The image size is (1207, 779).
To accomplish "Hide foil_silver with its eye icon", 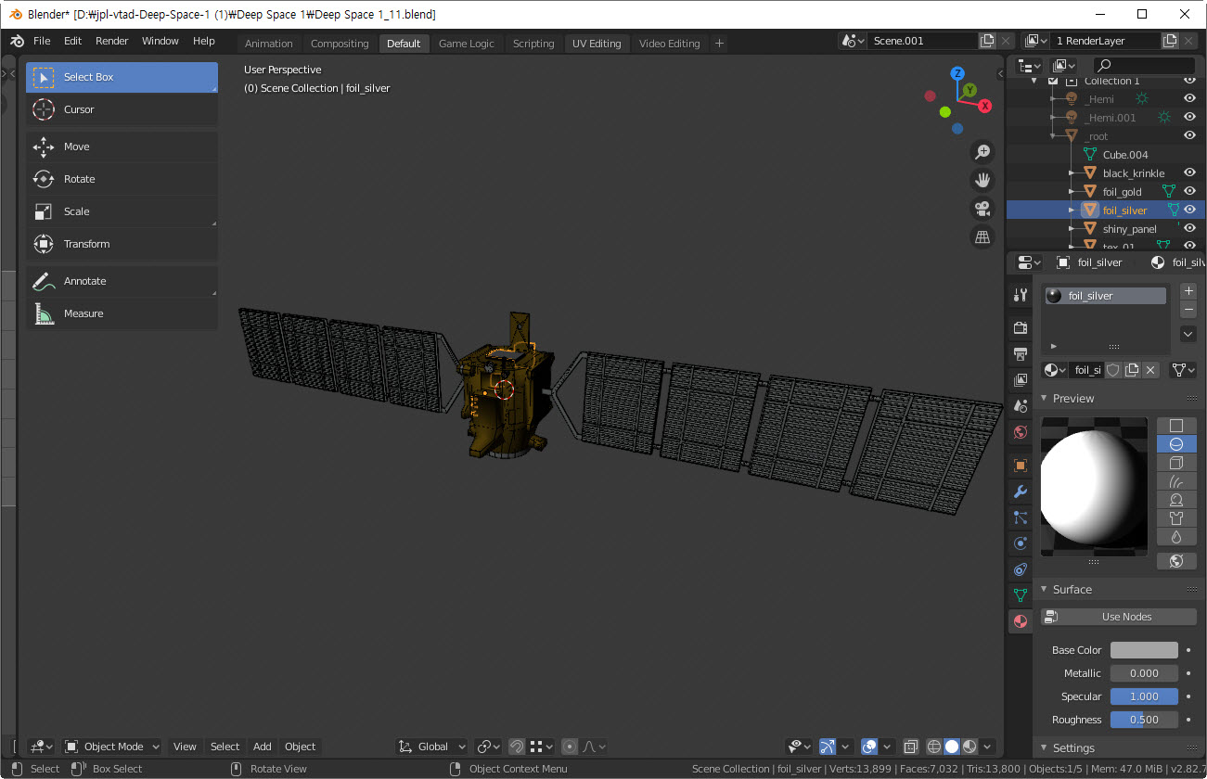I will (1189, 210).
